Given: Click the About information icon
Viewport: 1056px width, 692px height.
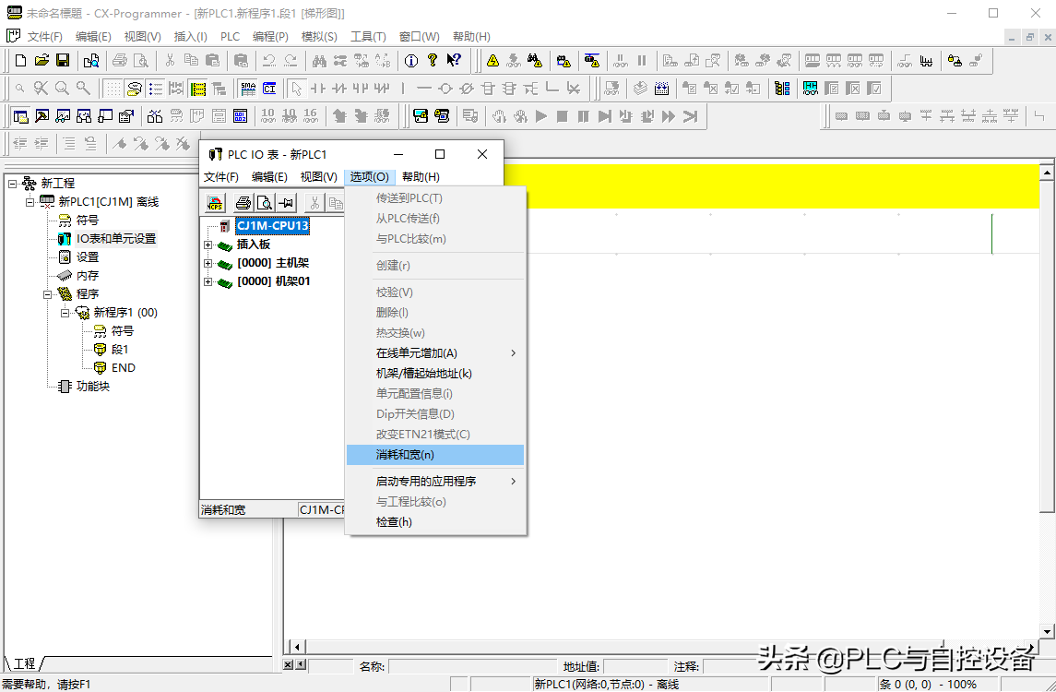Looking at the screenshot, I should [x=410, y=61].
